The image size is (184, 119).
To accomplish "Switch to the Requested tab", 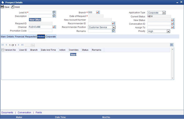I will point(31,37).
